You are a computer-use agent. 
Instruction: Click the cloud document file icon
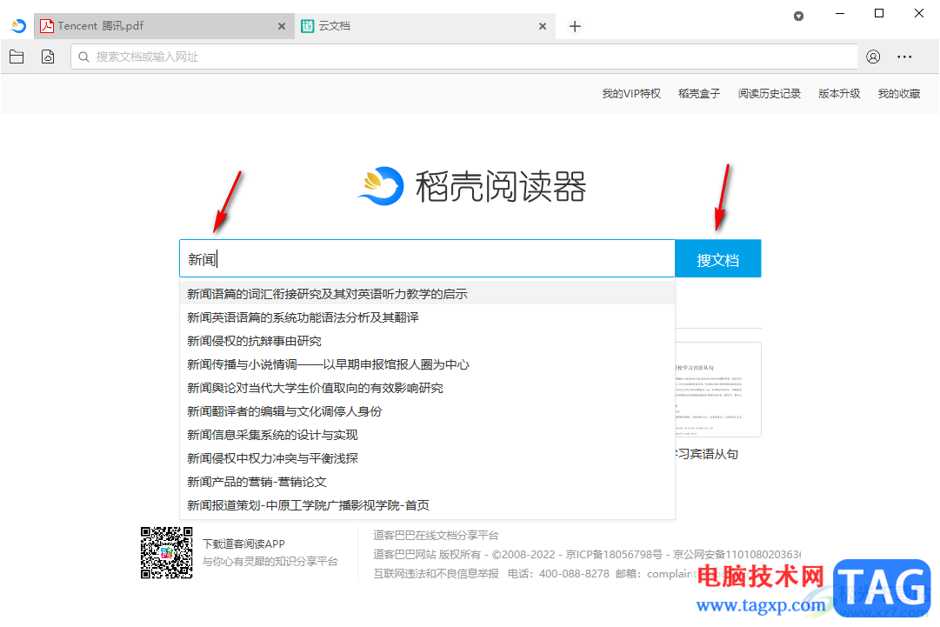point(48,57)
